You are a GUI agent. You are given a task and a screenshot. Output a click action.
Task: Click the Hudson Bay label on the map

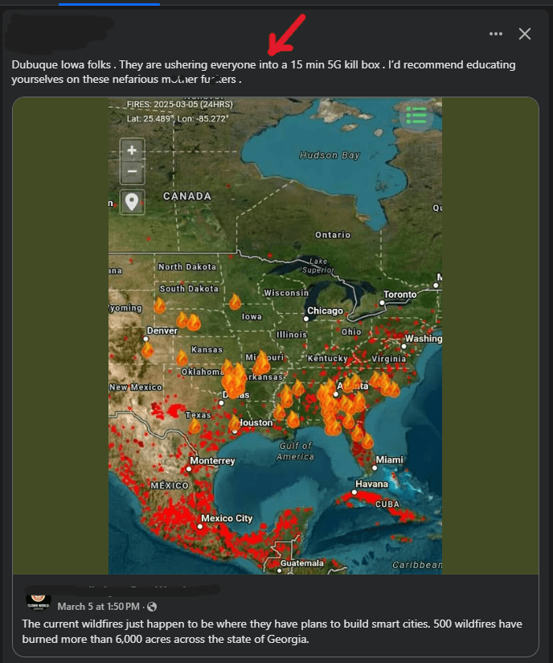tap(329, 155)
